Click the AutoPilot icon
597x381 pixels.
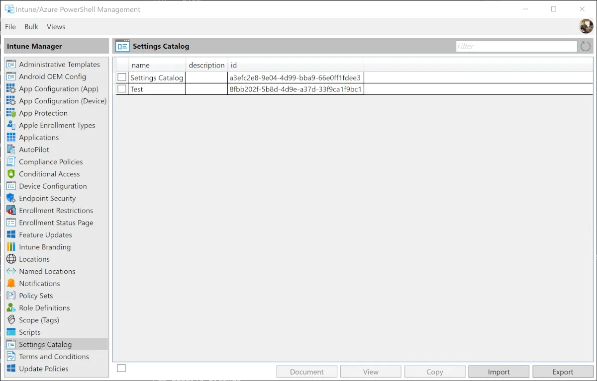pos(11,150)
